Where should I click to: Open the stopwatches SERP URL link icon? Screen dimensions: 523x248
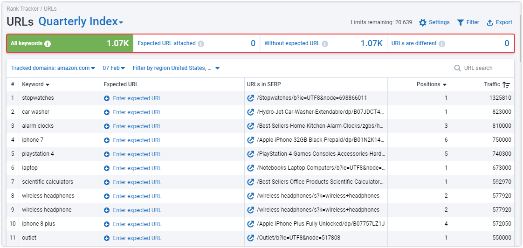250,98
